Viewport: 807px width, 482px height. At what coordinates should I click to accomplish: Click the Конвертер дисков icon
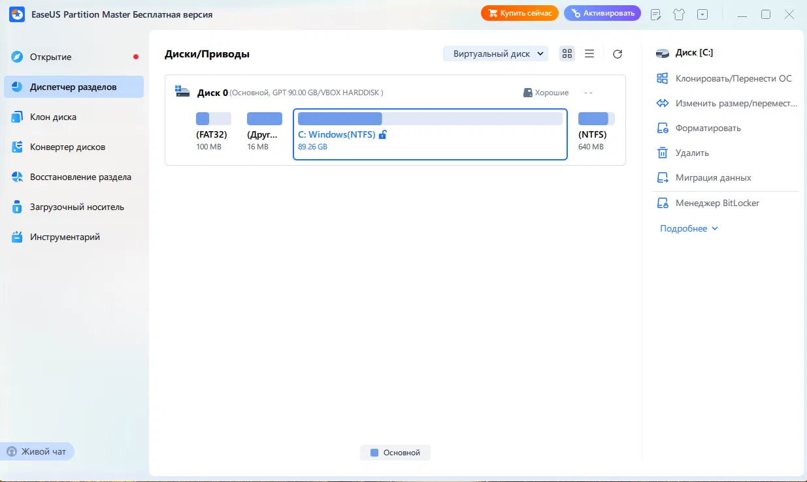click(18, 147)
